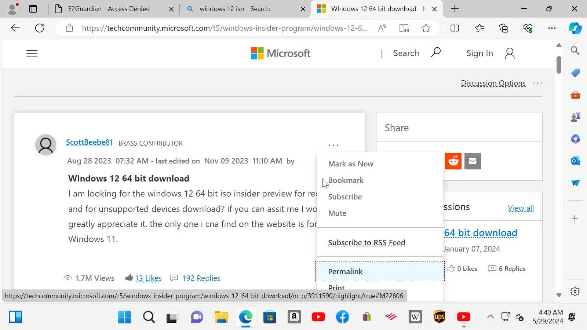Image resolution: width=587 pixels, height=330 pixels.
Task: Refresh the current page
Action: click(x=40, y=28)
